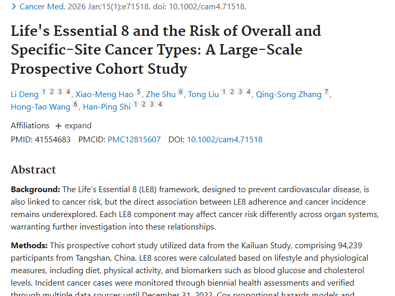The width and height of the screenshot is (395, 296).
Task: Click affiliation superscript 6 after Zhe Shu
Action: click(x=181, y=92)
